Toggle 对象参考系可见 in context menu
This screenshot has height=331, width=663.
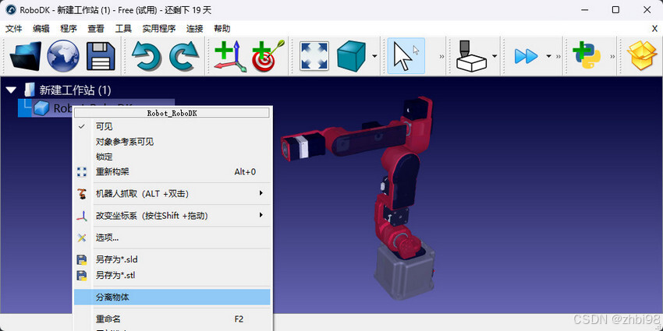(x=172, y=142)
